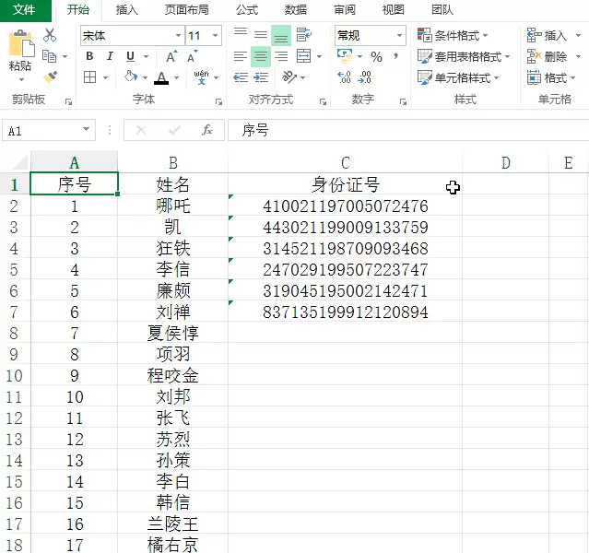
Task: Expand font color options arrow
Action: click(x=177, y=77)
